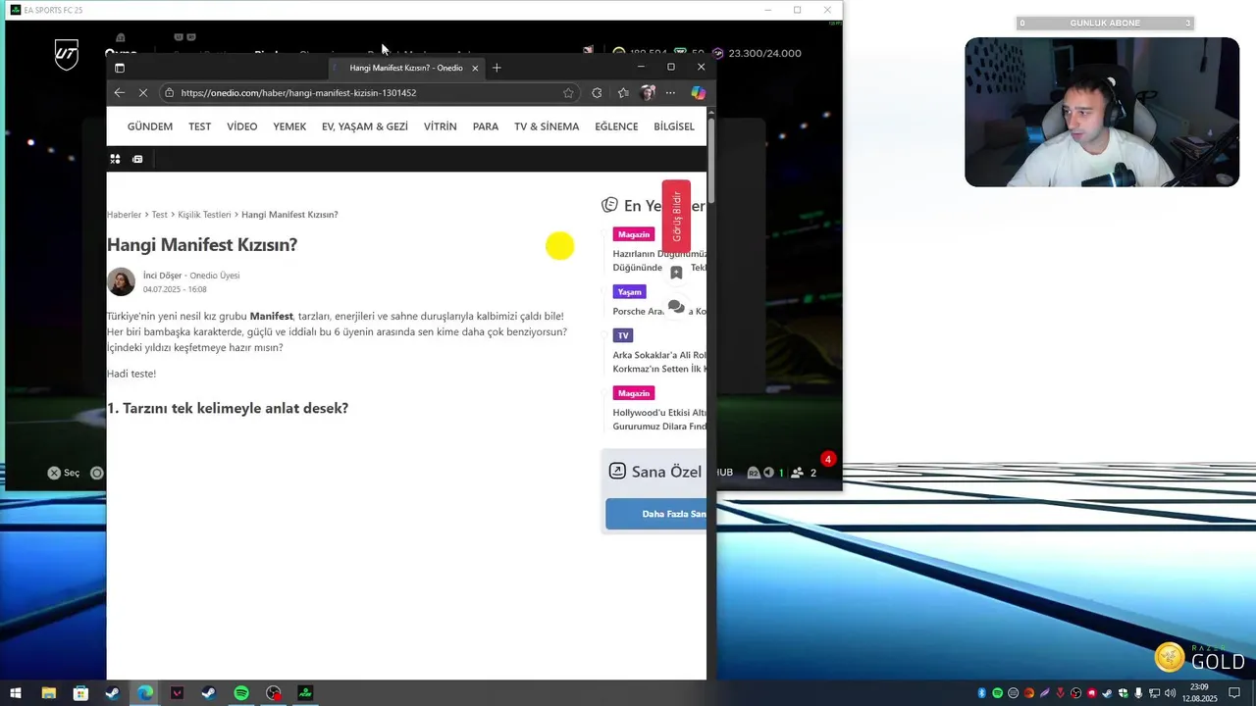Open the EĞLENCE menu section

tap(616, 126)
